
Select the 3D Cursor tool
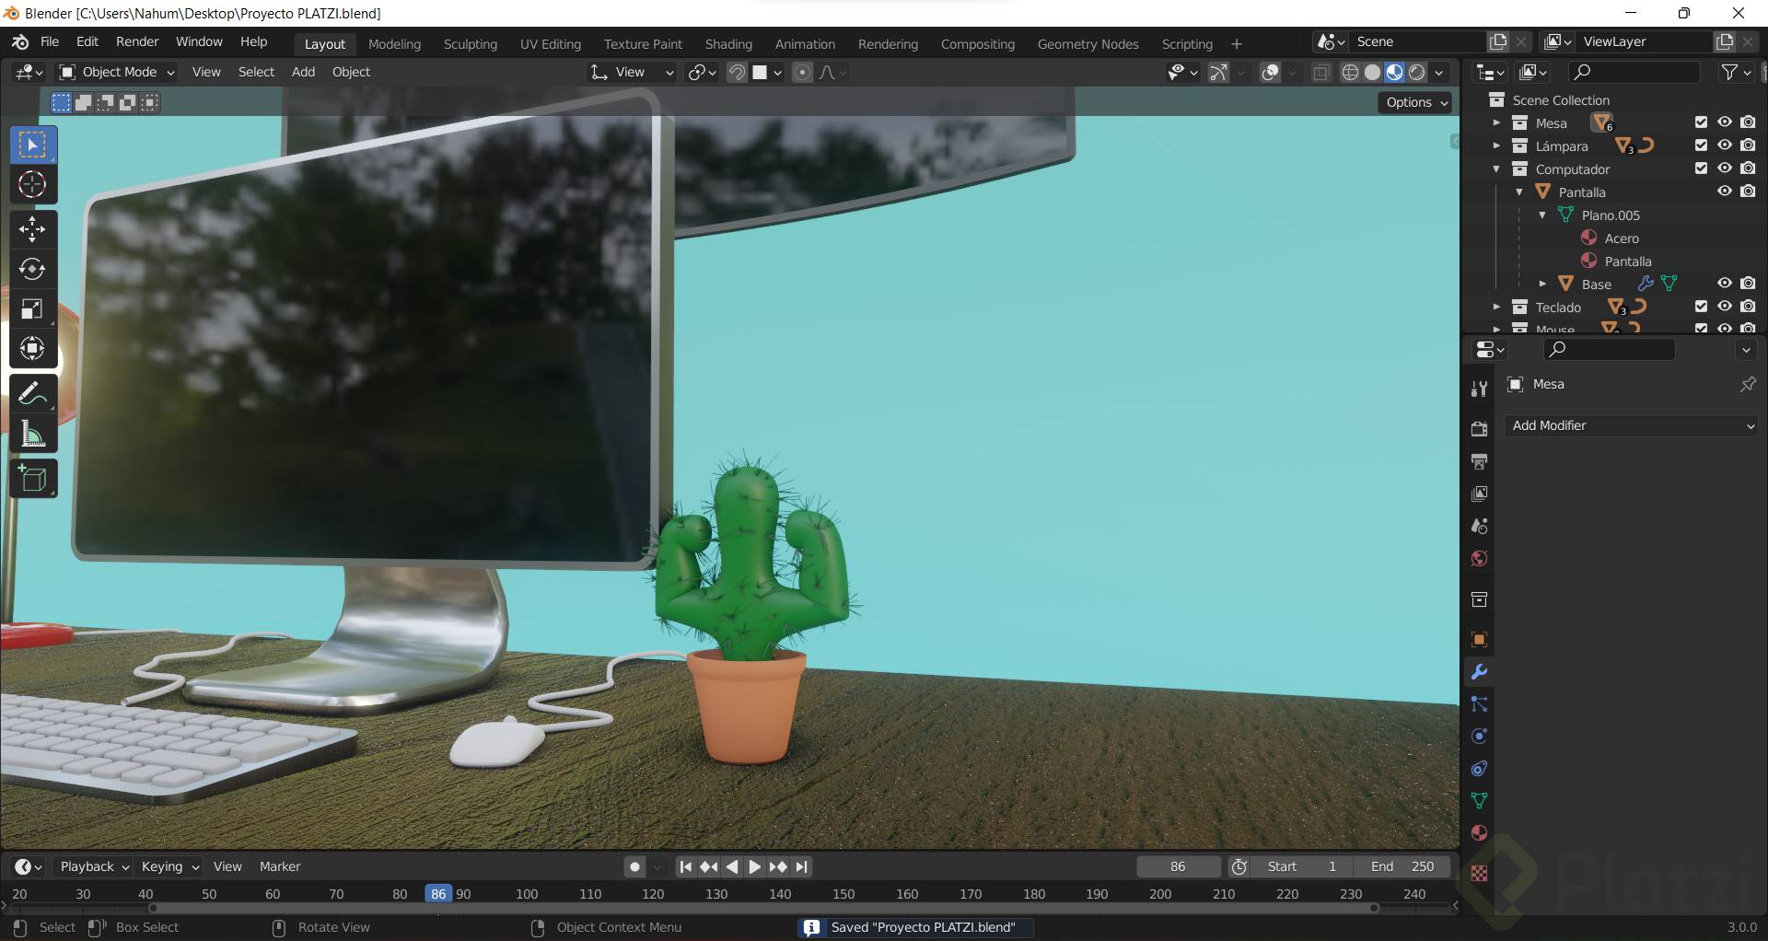32,185
